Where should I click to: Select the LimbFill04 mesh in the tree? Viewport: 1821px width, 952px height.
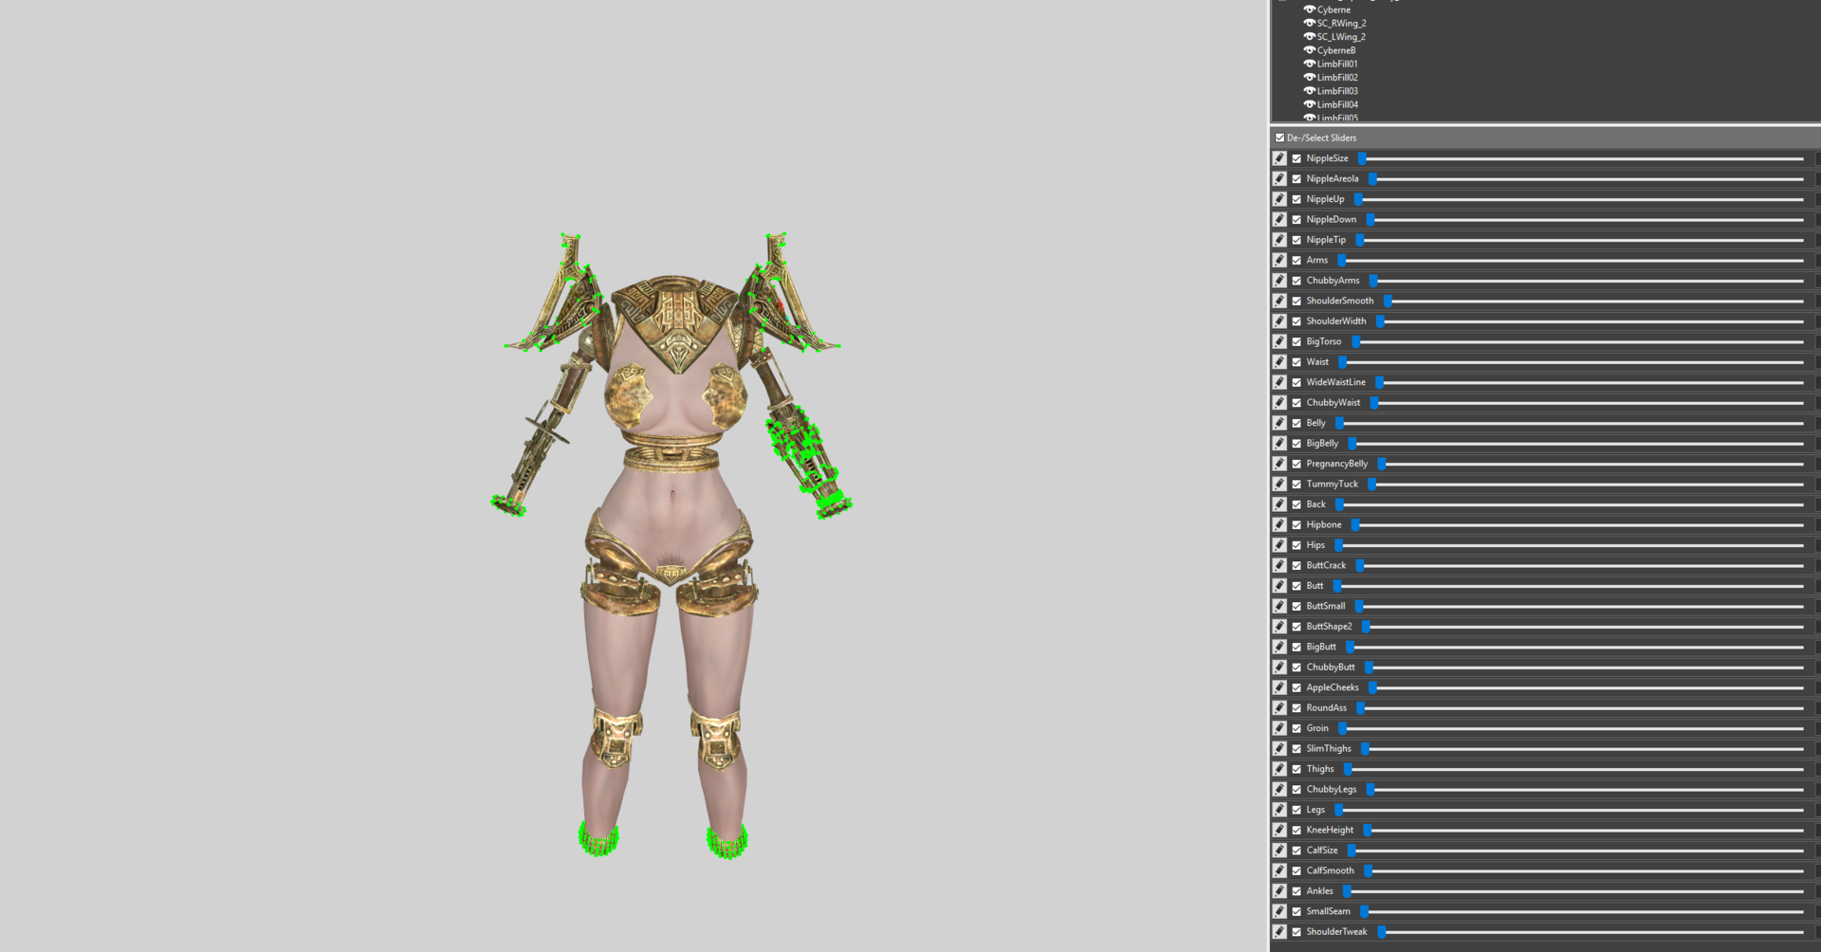[1337, 105]
